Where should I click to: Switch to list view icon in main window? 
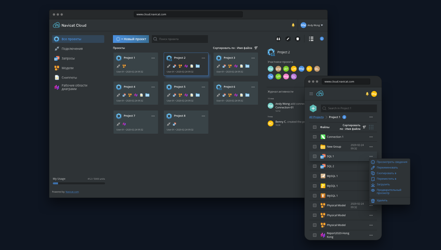[x=311, y=39]
